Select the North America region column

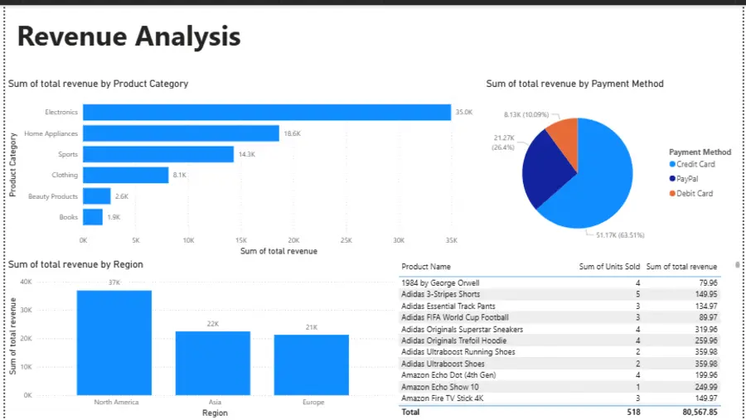point(114,343)
